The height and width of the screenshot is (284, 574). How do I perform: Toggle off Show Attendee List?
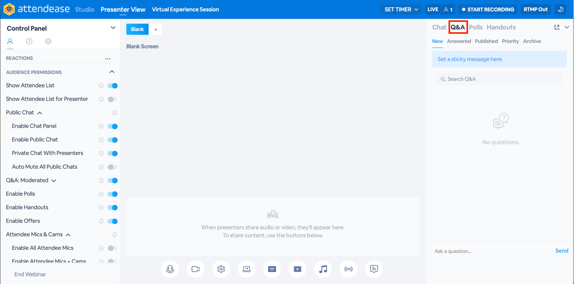pos(113,86)
